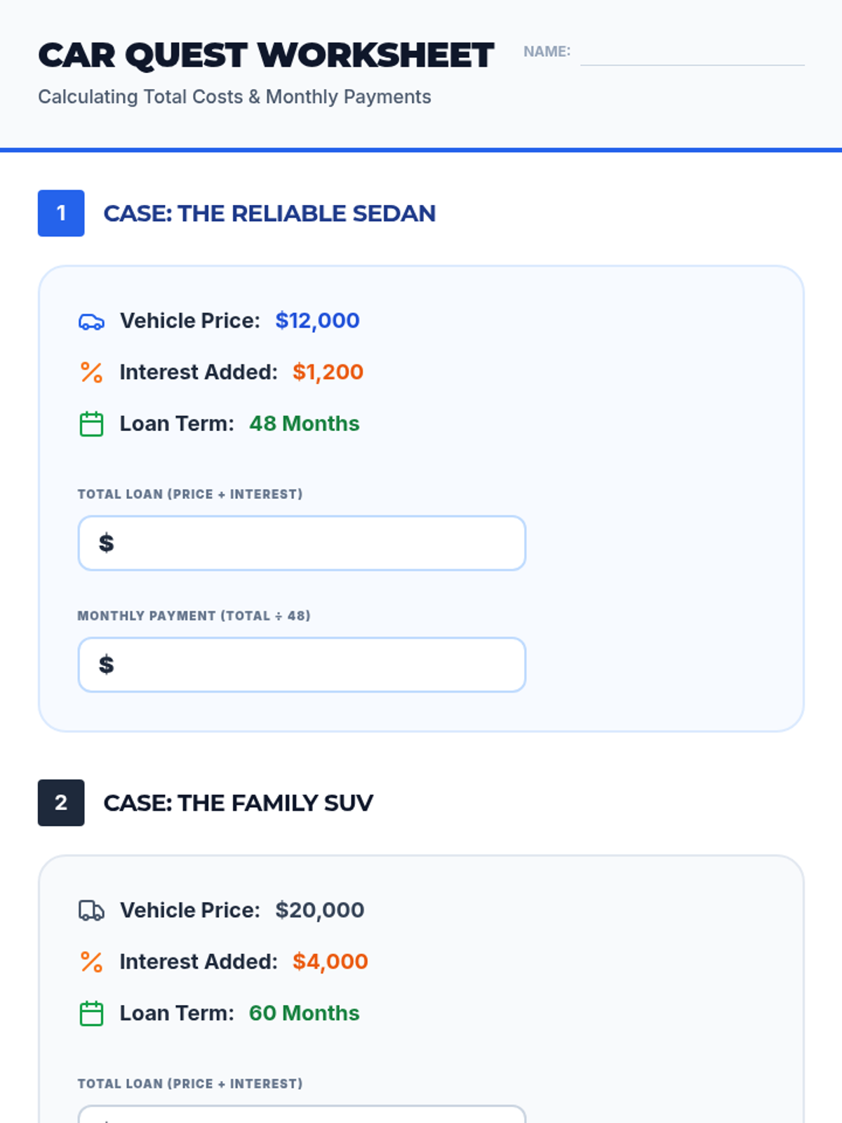Click the dark number 2 badge

tap(61, 803)
